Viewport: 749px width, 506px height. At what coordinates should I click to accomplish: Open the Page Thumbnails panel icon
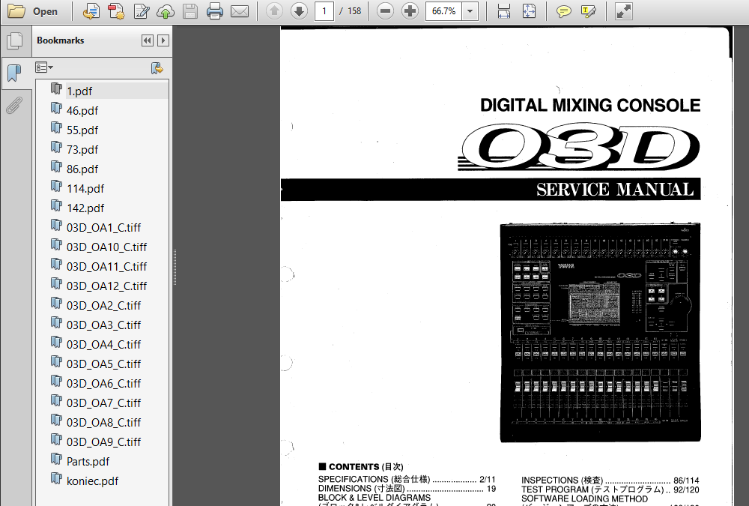pyautogui.click(x=15, y=40)
